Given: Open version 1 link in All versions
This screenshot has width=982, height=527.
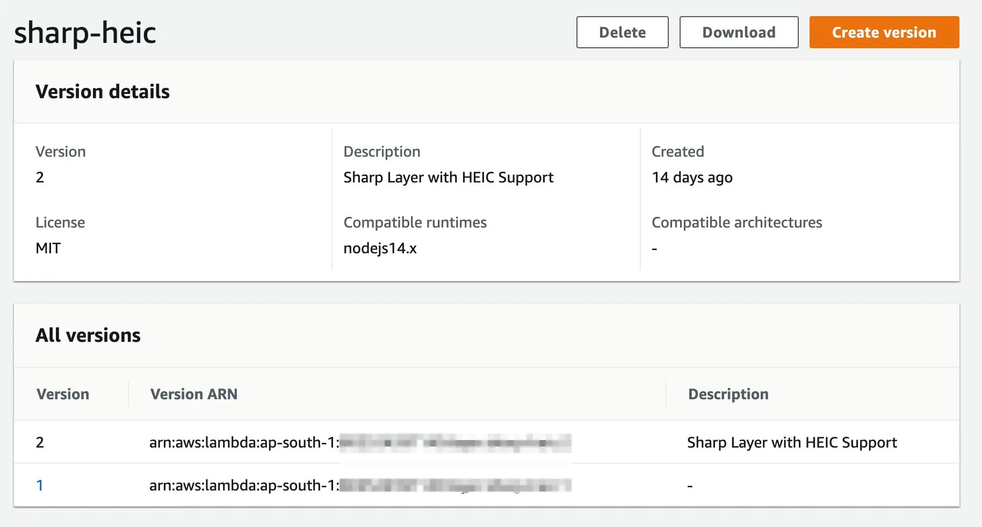Looking at the screenshot, I should point(40,485).
